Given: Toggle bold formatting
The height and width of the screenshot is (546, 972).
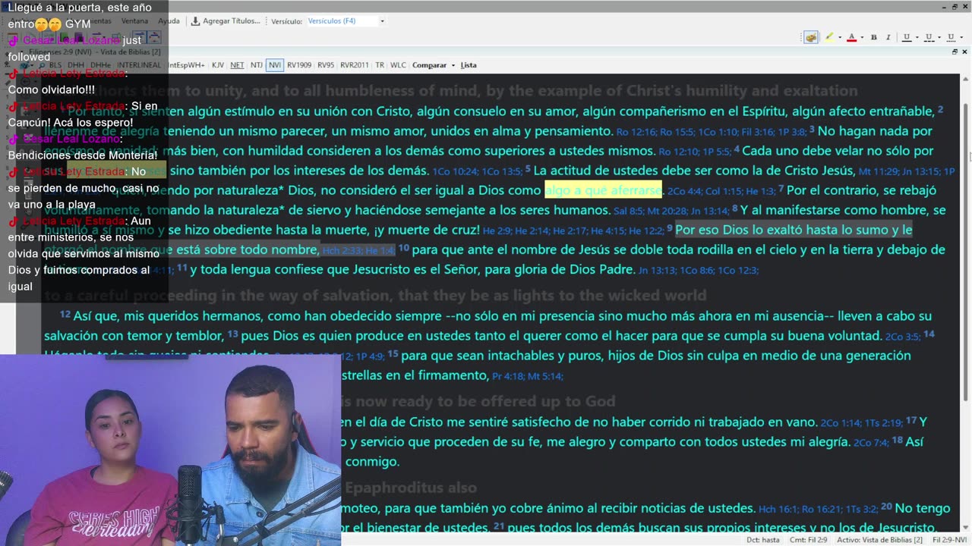Looking at the screenshot, I should [x=874, y=37].
